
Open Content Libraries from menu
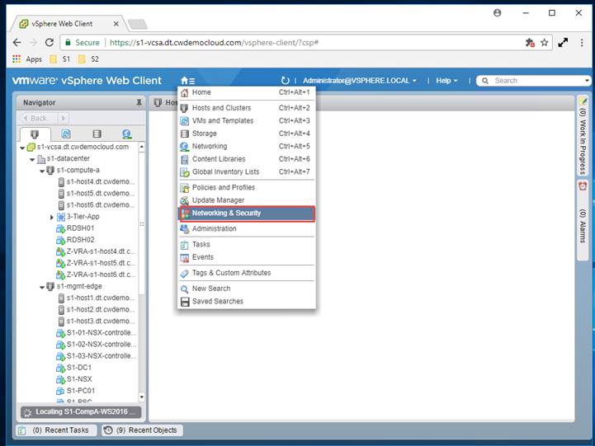pyautogui.click(x=247, y=159)
